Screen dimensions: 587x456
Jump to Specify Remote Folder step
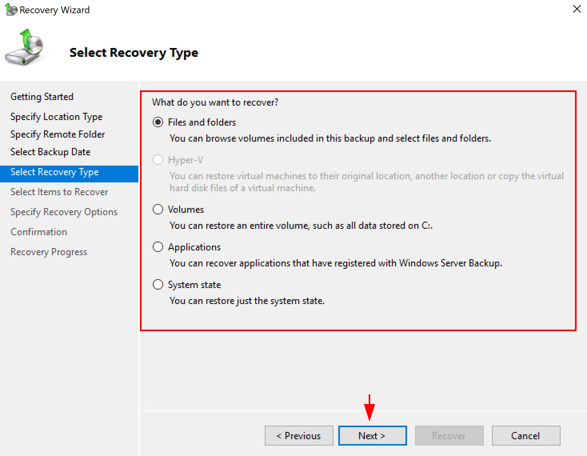(58, 134)
